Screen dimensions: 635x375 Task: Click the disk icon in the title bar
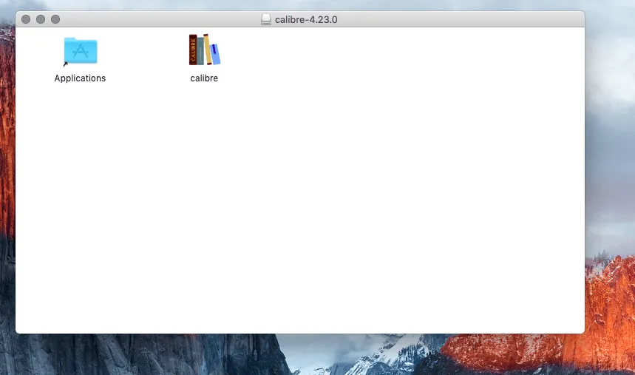[x=266, y=19]
